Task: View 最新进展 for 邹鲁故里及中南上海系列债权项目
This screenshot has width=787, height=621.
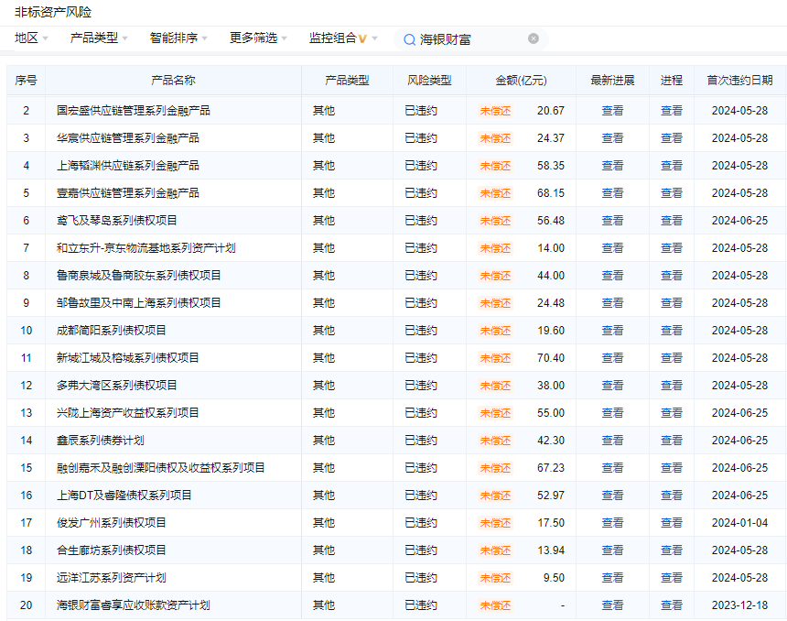Action: pyautogui.click(x=612, y=303)
